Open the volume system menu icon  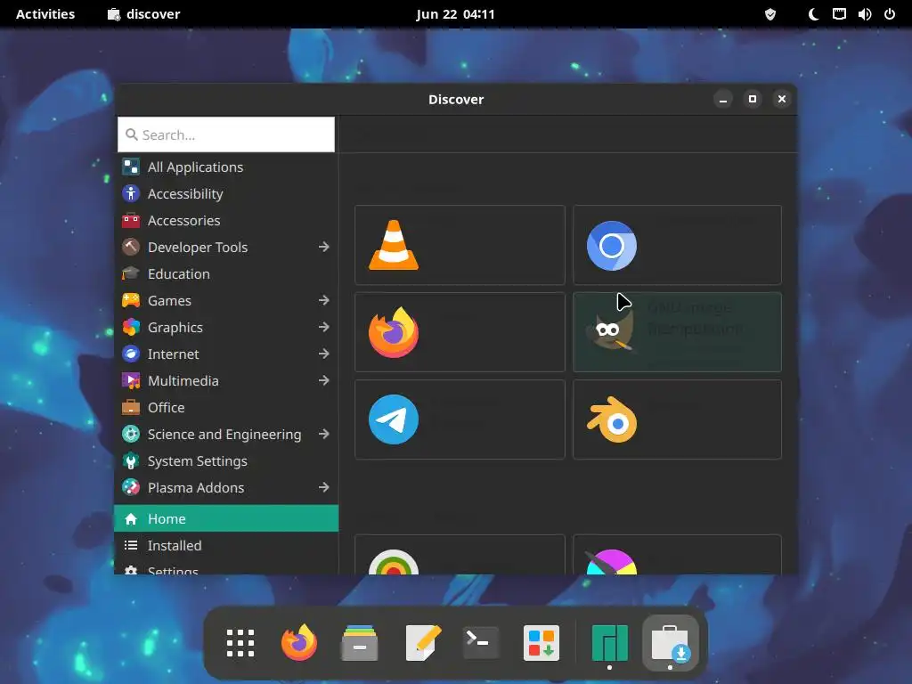[865, 14]
